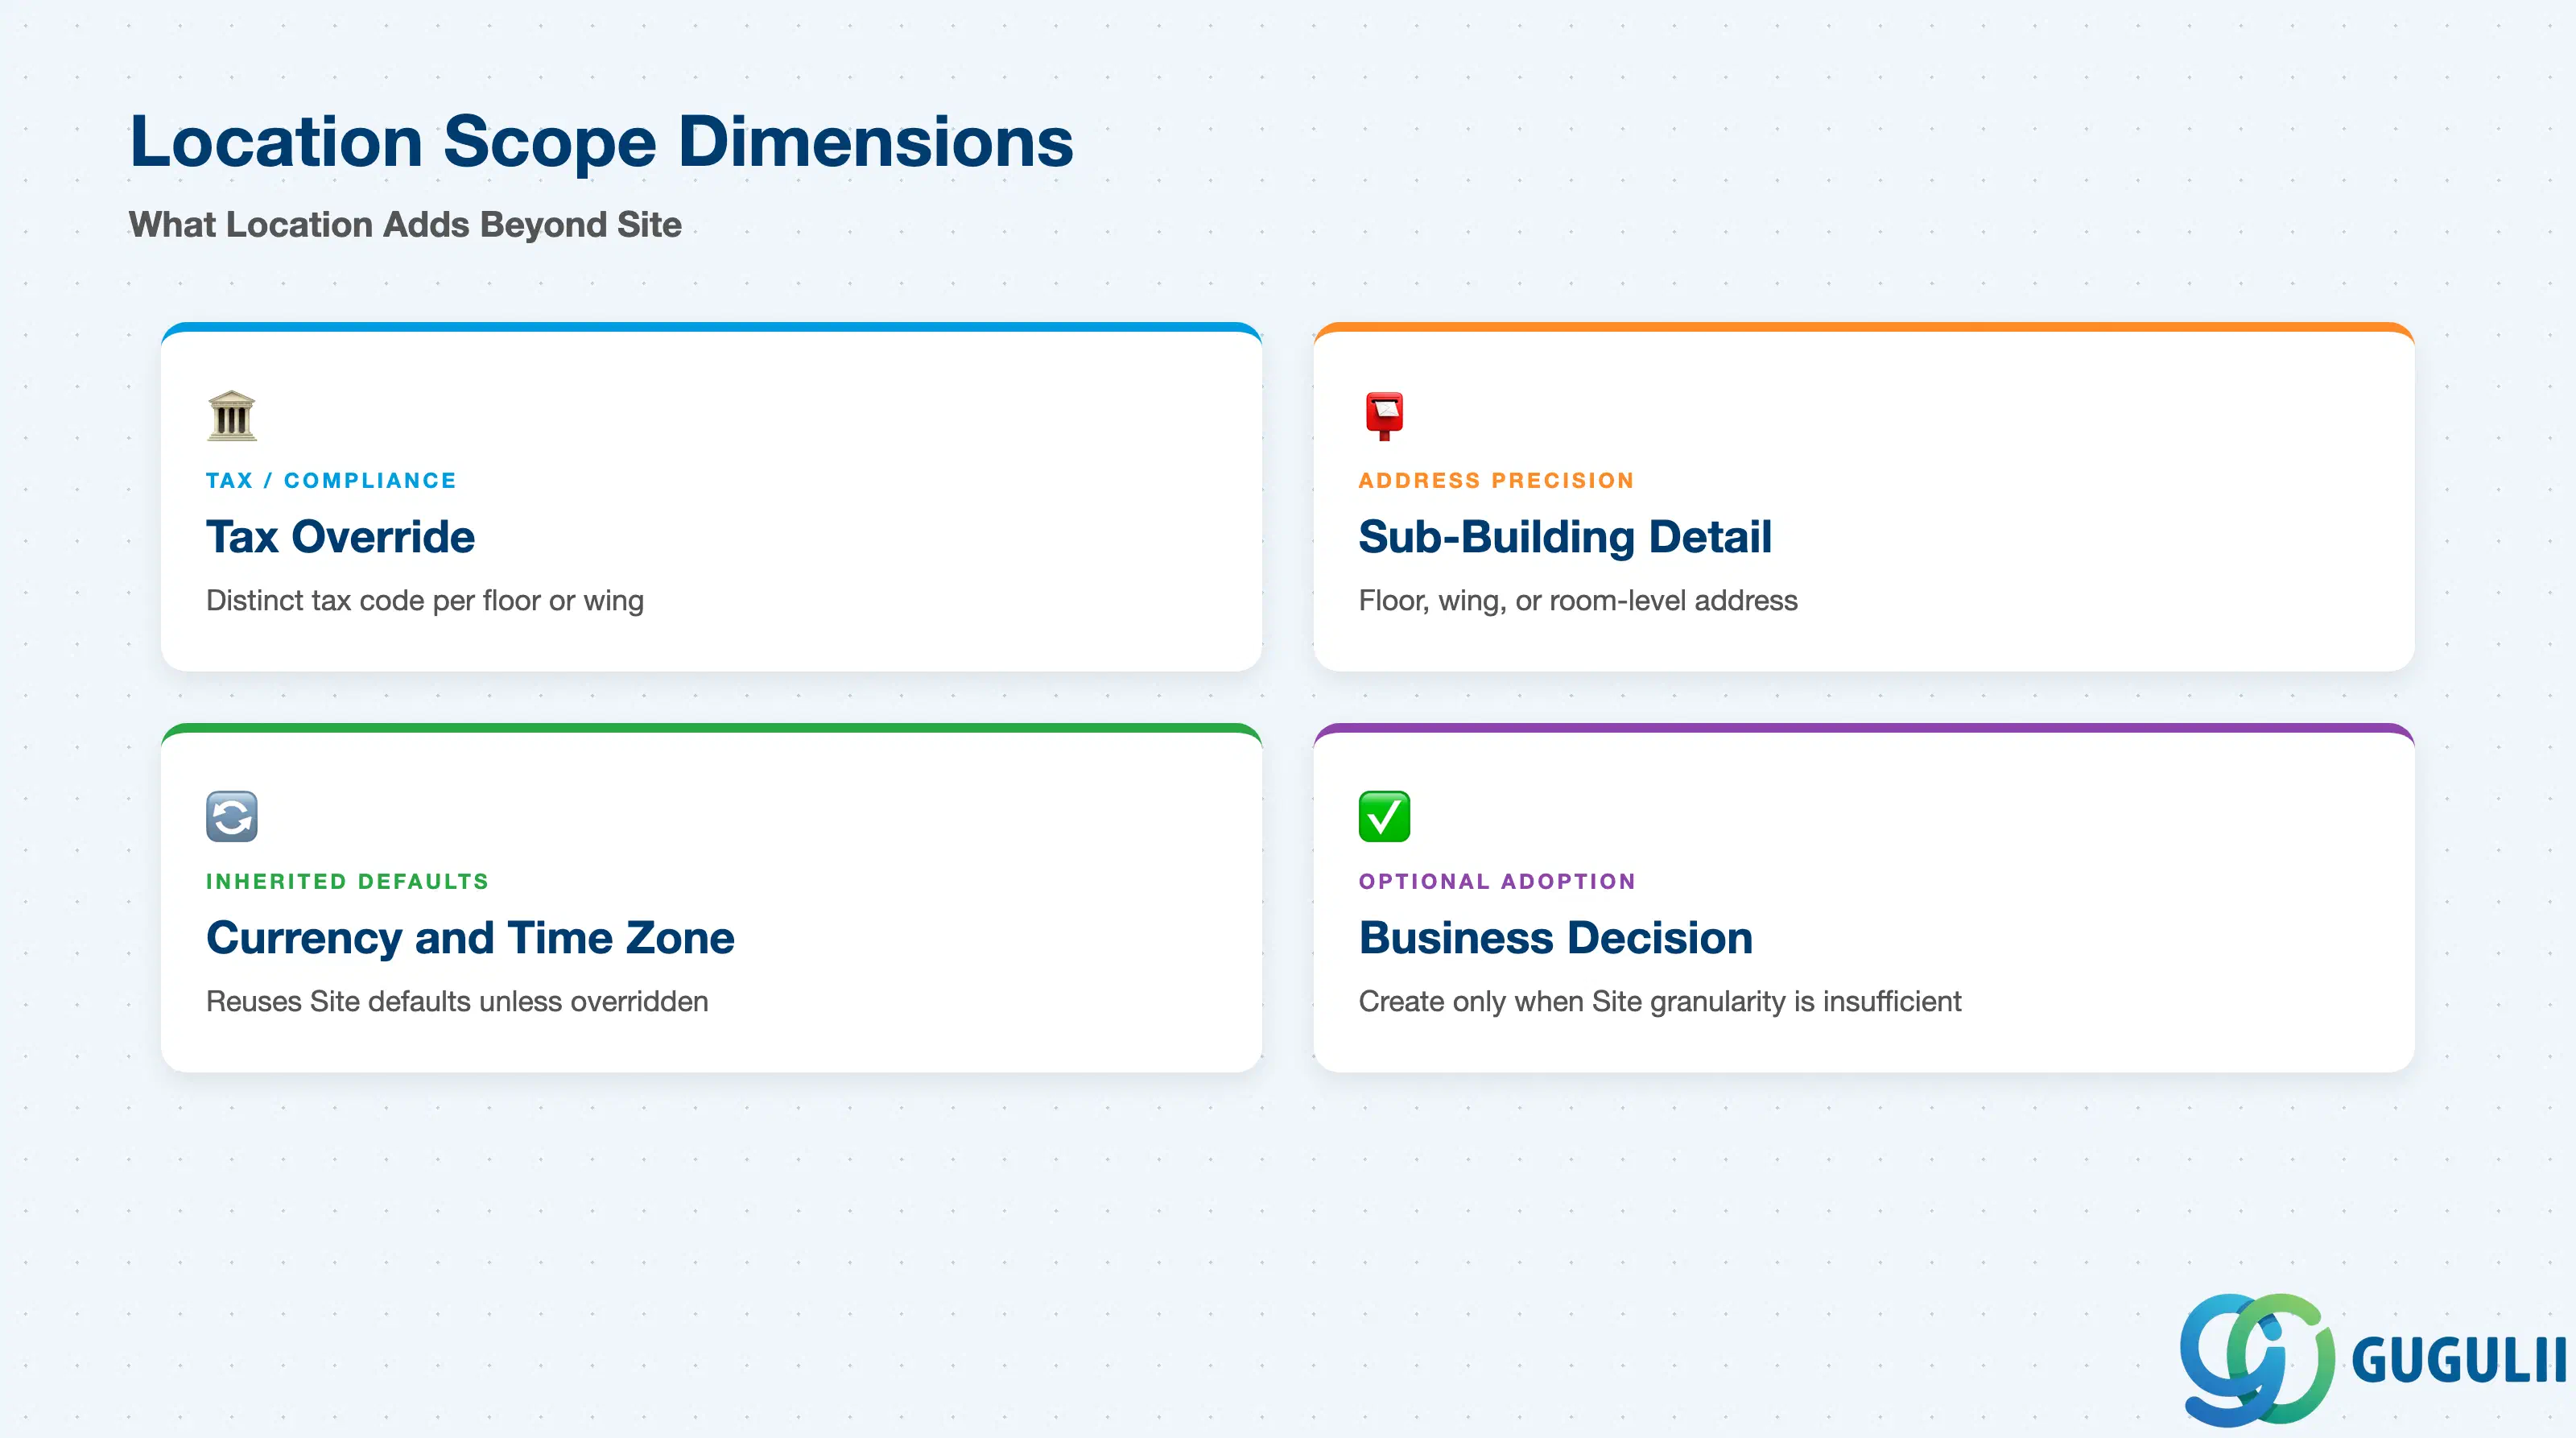Click the Gugulii swirl logo
The height and width of the screenshot is (1438, 2576).
(2257, 1359)
